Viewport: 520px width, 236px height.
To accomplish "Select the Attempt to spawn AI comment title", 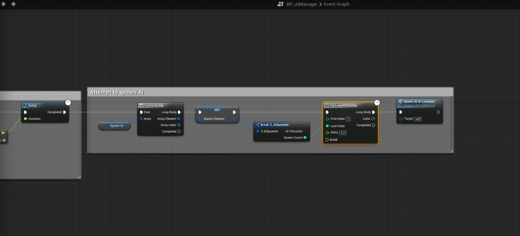I will (x=116, y=92).
